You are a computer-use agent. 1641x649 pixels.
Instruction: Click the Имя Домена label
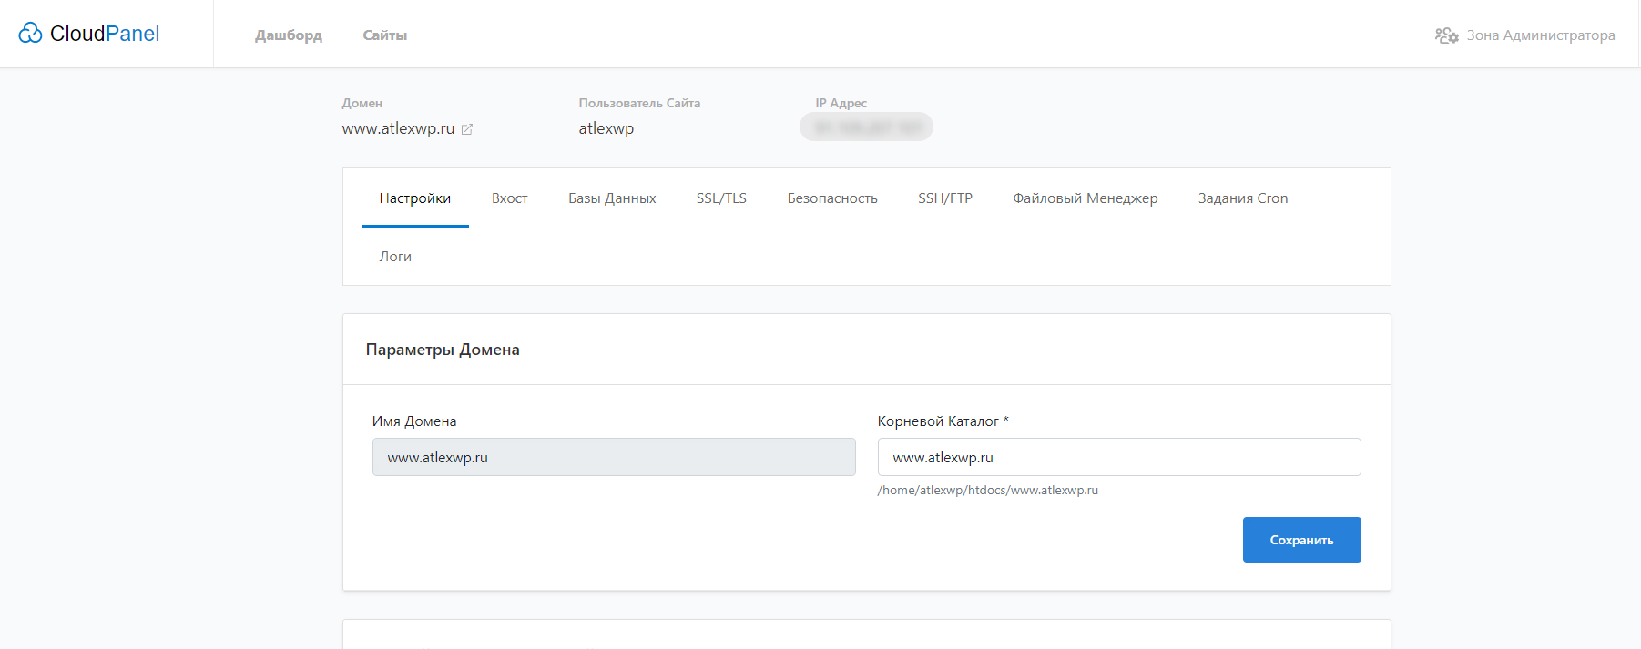(414, 421)
